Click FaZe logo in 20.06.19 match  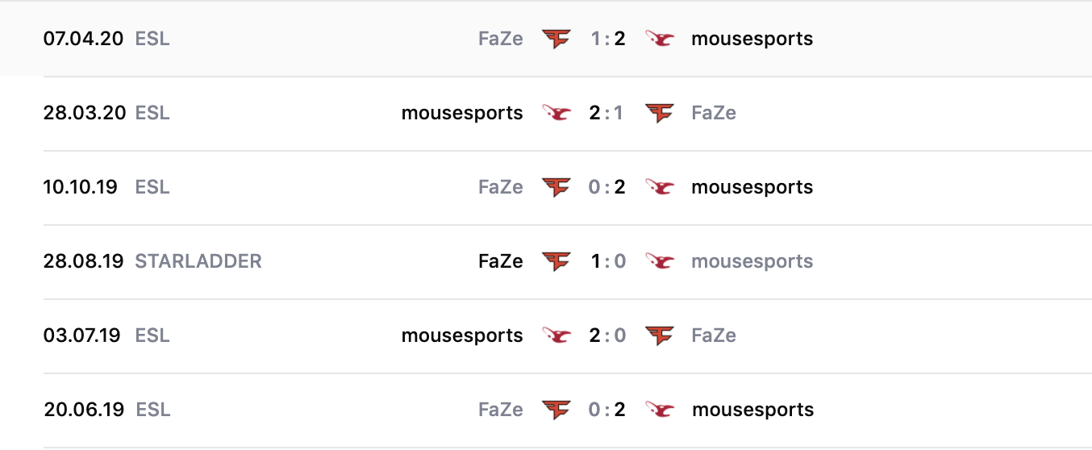(x=556, y=410)
